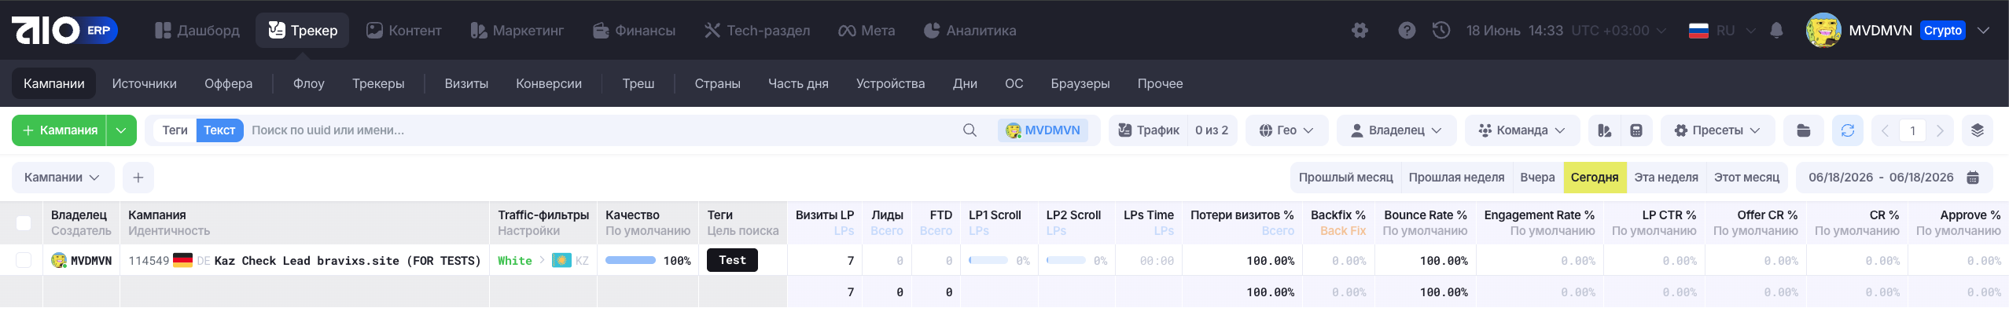Open the chart columns icon button
The image size is (2009, 319).
(1605, 130)
